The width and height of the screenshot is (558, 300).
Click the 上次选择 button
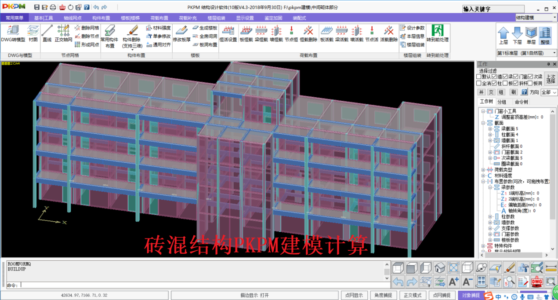point(551,79)
